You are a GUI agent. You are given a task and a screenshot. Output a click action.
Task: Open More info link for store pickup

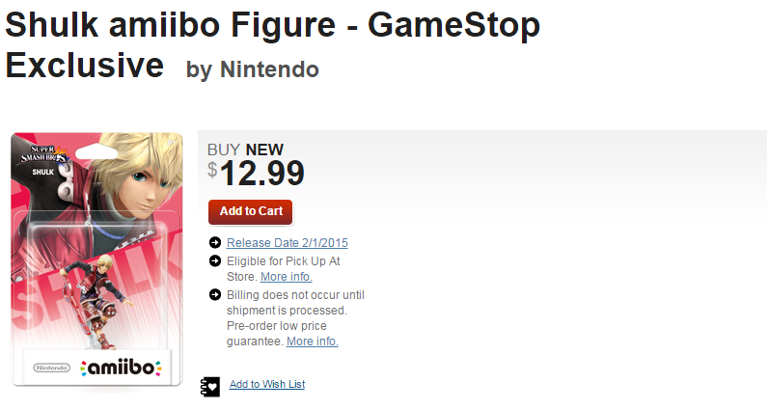(286, 277)
